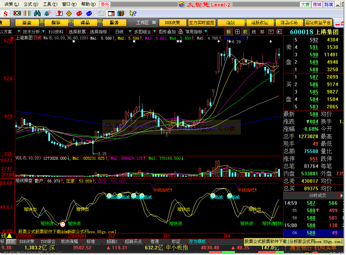Expand the 日线 period dropdown arrow
This screenshot has height=255, width=346.
(x=130, y=32)
